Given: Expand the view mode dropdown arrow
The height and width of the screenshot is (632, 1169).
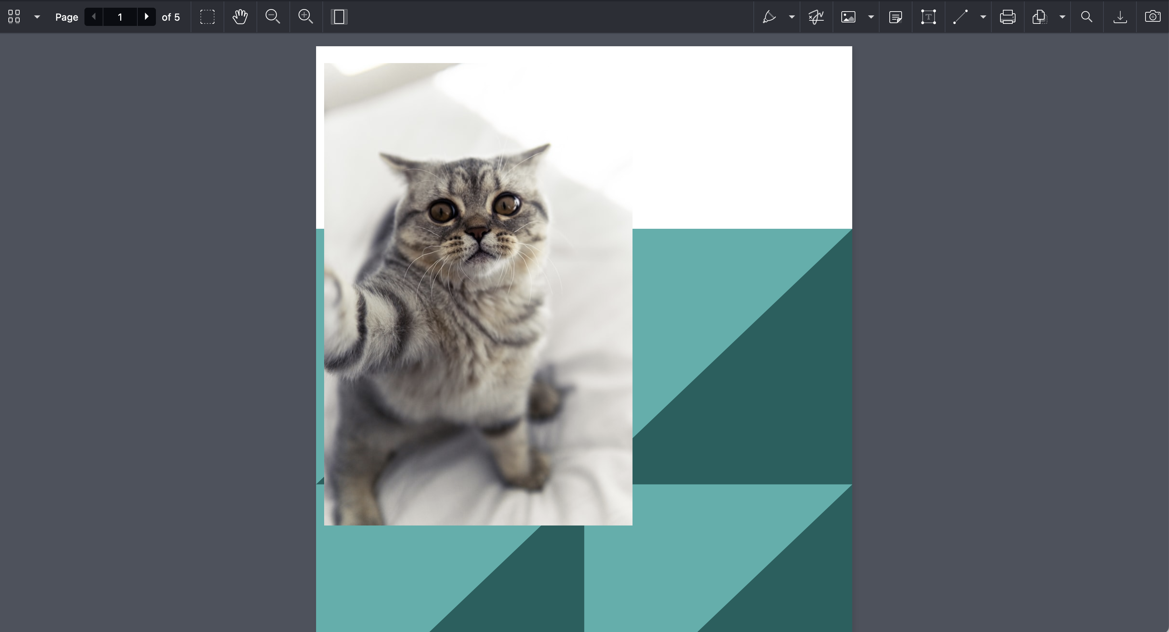Looking at the screenshot, I should click(x=37, y=17).
